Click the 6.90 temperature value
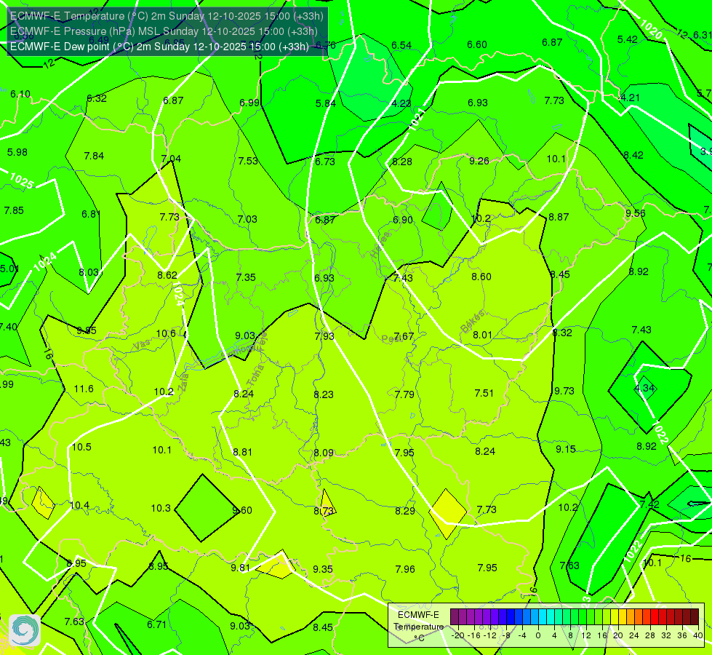 pyautogui.click(x=403, y=220)
